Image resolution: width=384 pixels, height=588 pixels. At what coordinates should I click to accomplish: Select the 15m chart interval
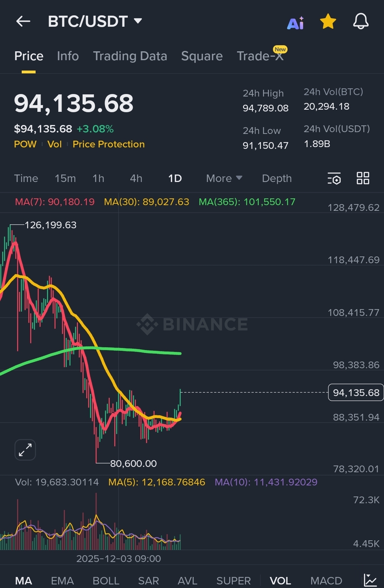65,178
